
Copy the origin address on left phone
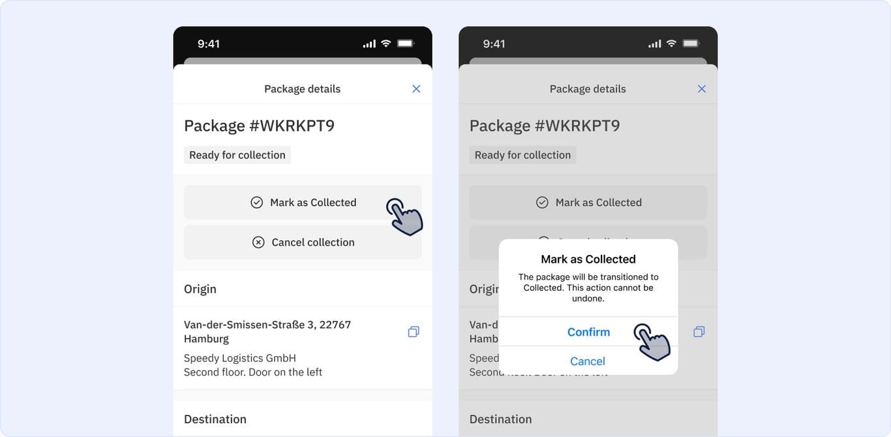(414, 332)
